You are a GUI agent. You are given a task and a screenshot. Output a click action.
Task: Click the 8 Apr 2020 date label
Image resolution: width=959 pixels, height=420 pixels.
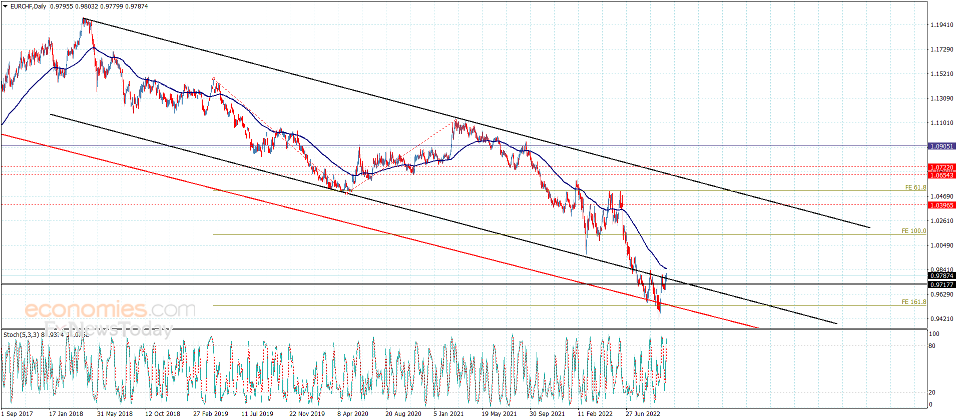[x=353, y=413]
